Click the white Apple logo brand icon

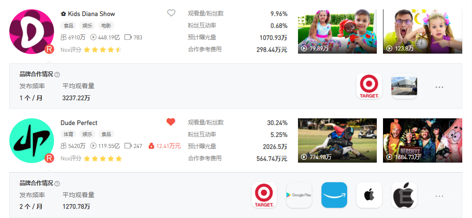point(369,195)
